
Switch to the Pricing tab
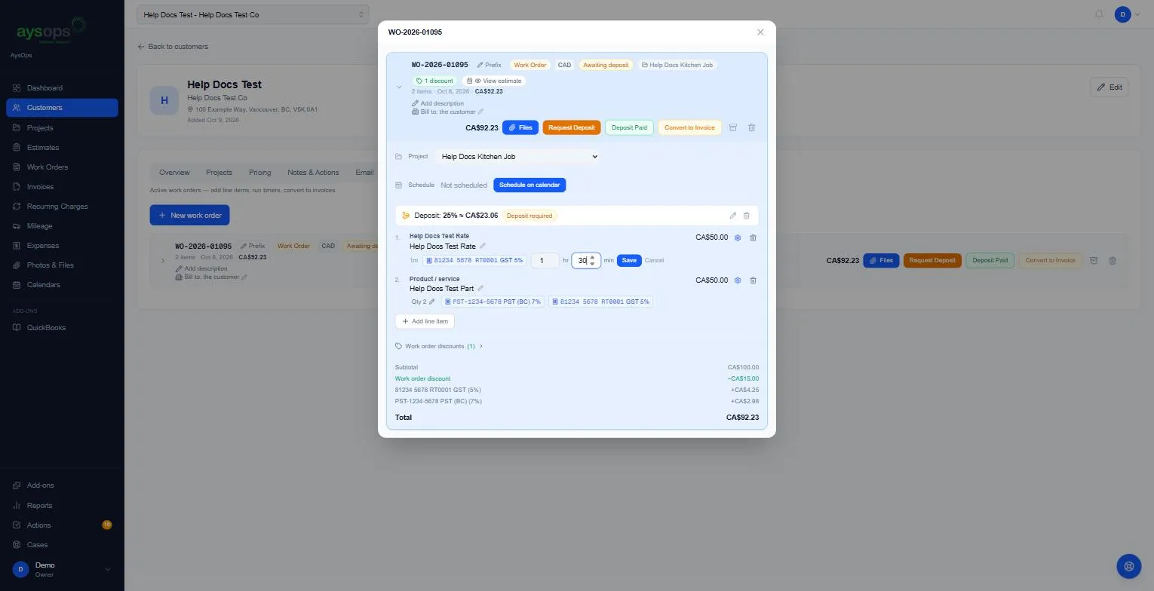tap(259, 173)
